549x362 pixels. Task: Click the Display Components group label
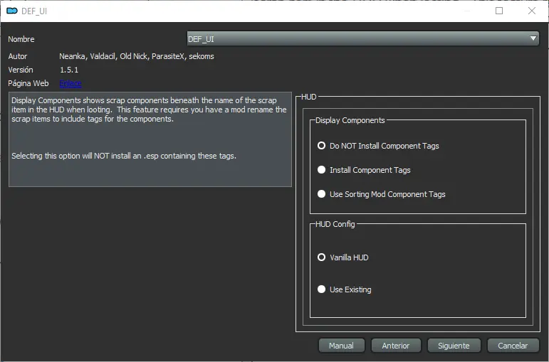point(350,120)
